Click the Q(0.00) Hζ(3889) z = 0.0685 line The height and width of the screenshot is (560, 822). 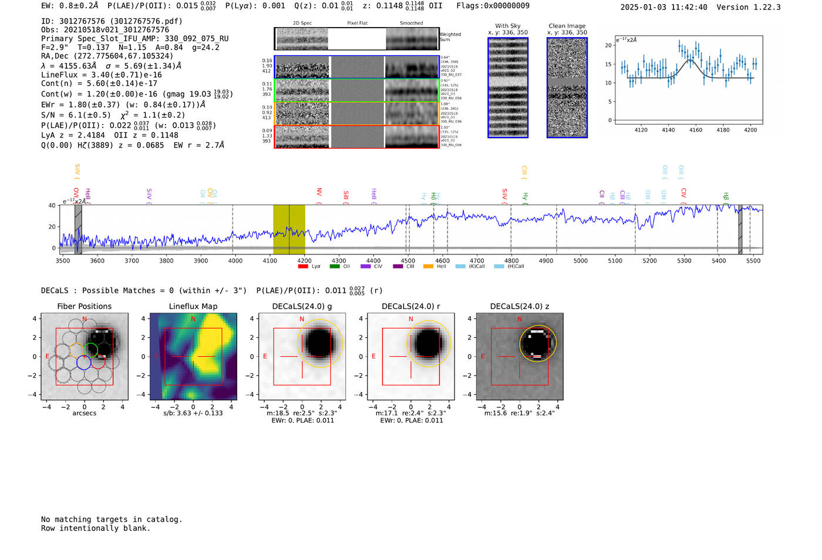[x=133, y=145]
